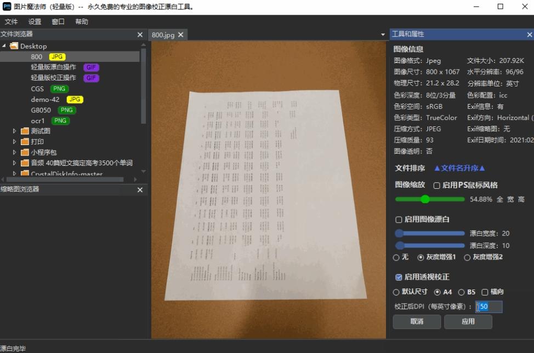Click the 应用 button to apply correction
This screenshot has width=534, height=353.
[x=468, y=322]
